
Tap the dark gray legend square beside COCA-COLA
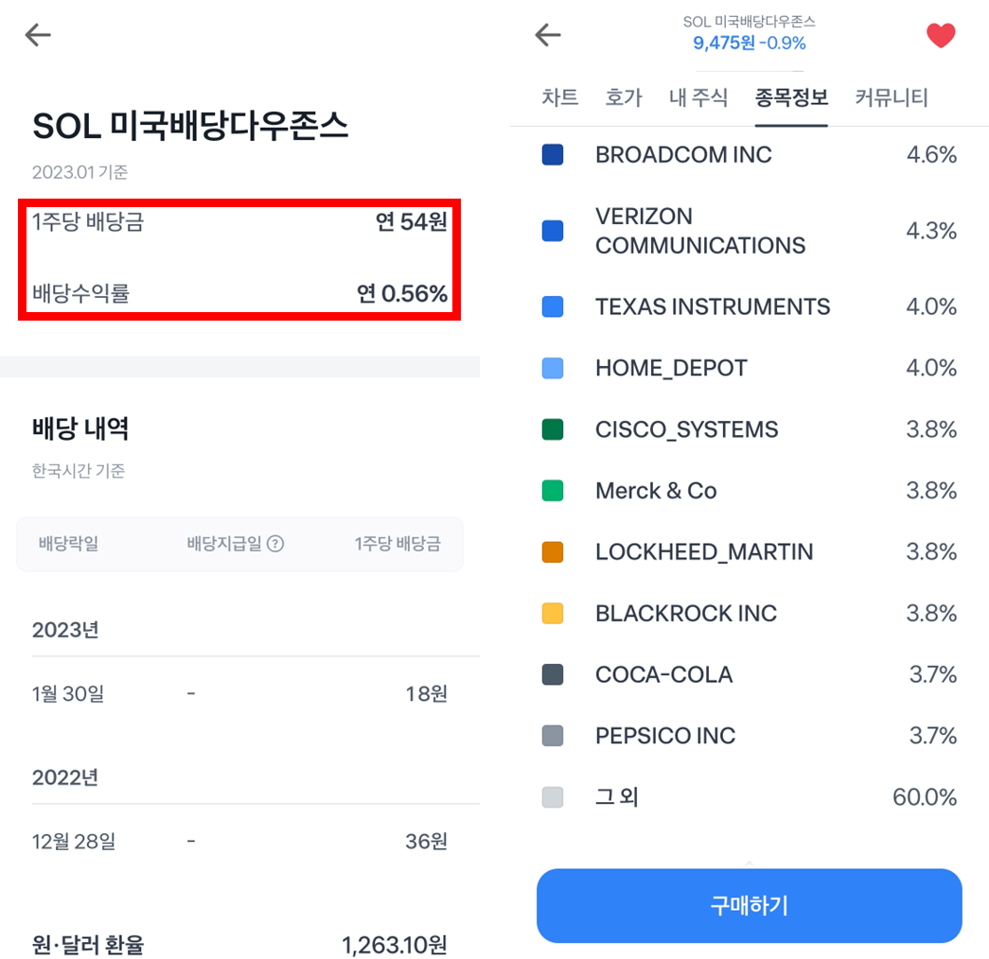554,674
